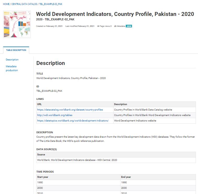
Task: Download metadata via the JSON badge
Action: coord(129,26)
